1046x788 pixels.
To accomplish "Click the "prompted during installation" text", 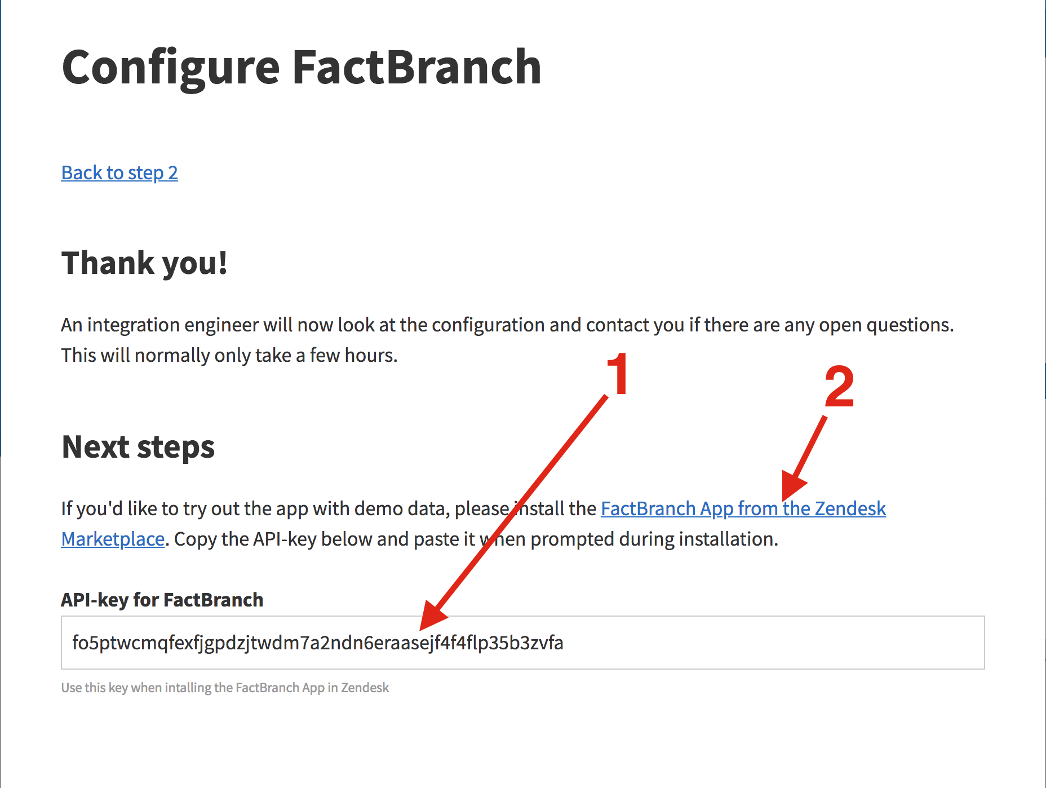I will pos(654,539).
